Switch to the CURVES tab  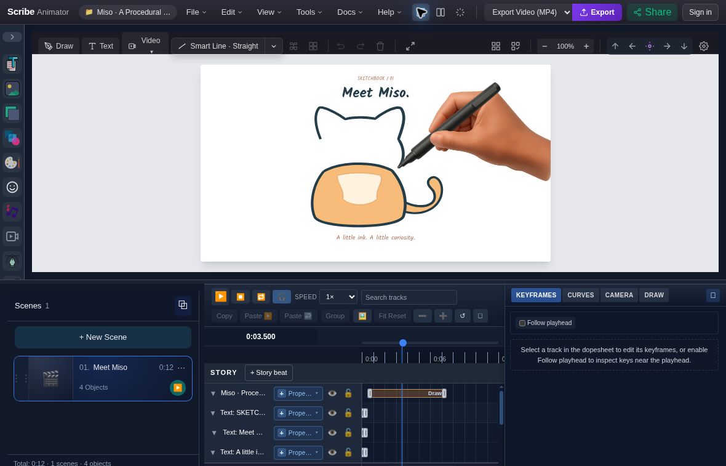coord(581,295)
